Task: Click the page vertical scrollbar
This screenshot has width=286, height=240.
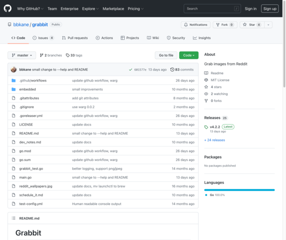Action: (x=284, y=43)
